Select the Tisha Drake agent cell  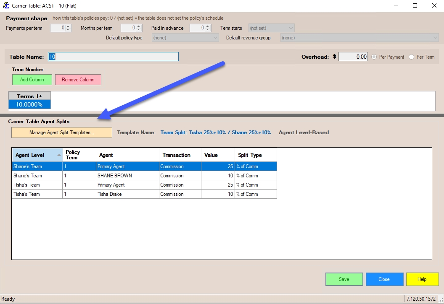click(x=127, y=194)
